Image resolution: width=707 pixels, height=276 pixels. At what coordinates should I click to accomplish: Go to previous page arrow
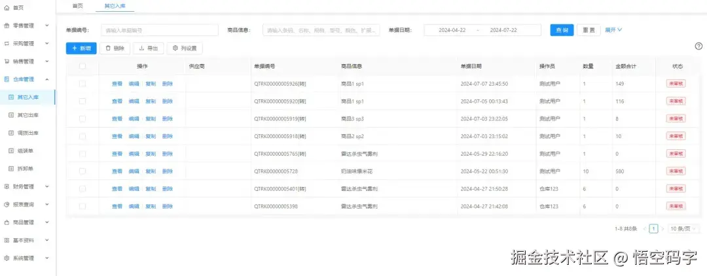645,229
